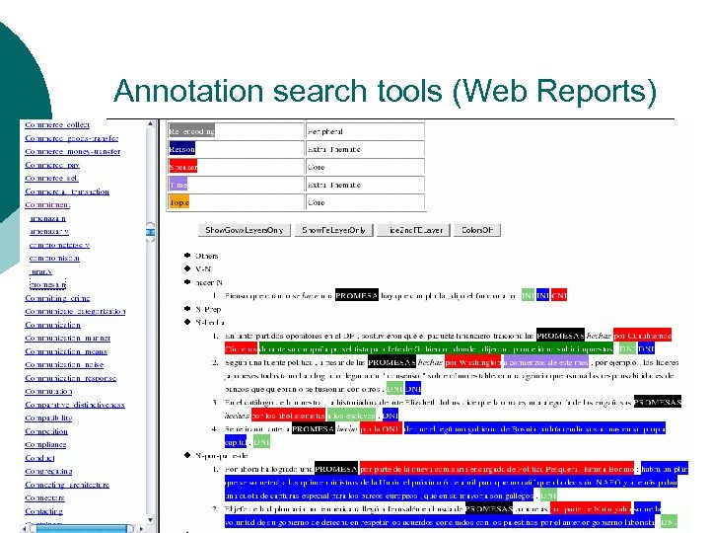Open the Communication frame link
This screenshot has height=533, width=710.
[52, 325]
